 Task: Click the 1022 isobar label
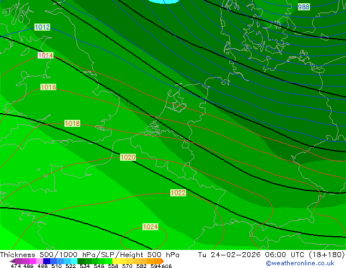coord(178,193)
